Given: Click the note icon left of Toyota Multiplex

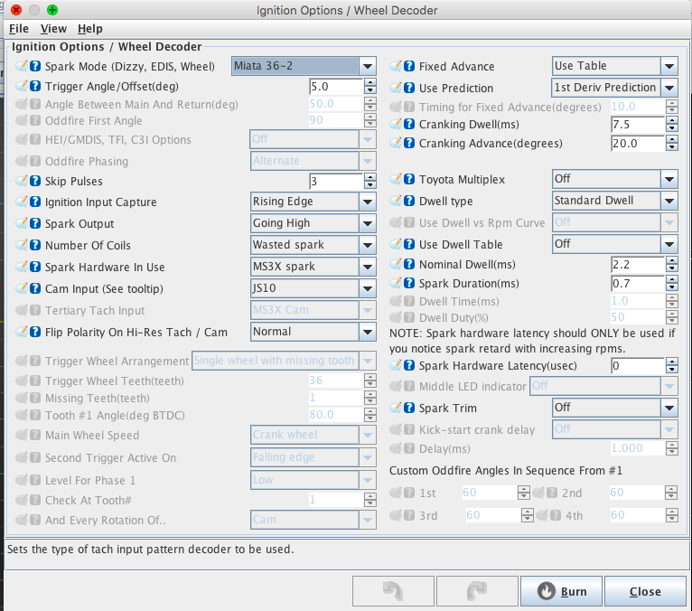Looking at the screenshot, I should point(396,179).
